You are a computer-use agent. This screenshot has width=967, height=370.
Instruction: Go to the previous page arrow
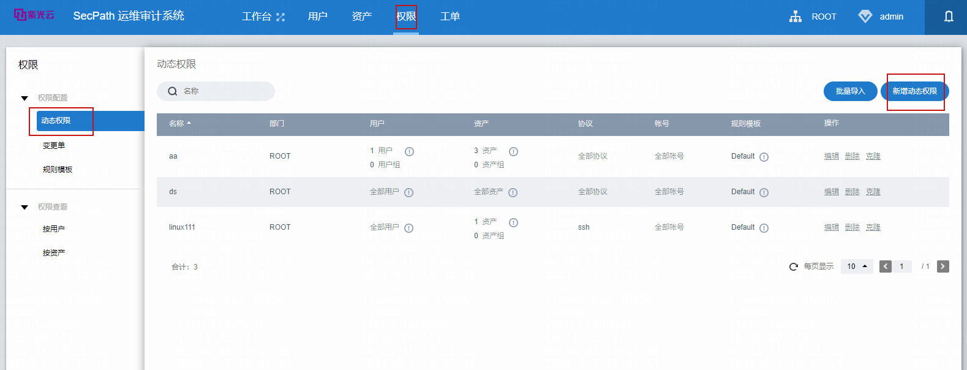point(886,266)
